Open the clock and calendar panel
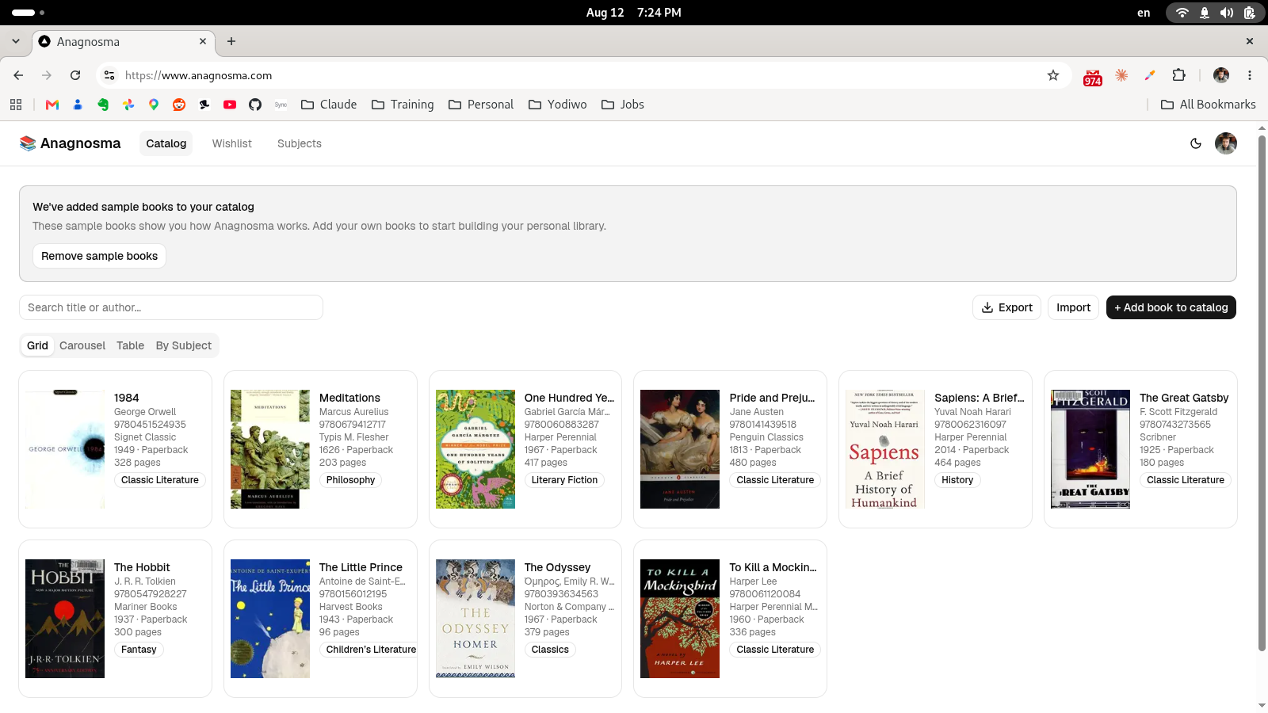The width and height of the screenshot is (1268, 713). click(x=633, y=13)
